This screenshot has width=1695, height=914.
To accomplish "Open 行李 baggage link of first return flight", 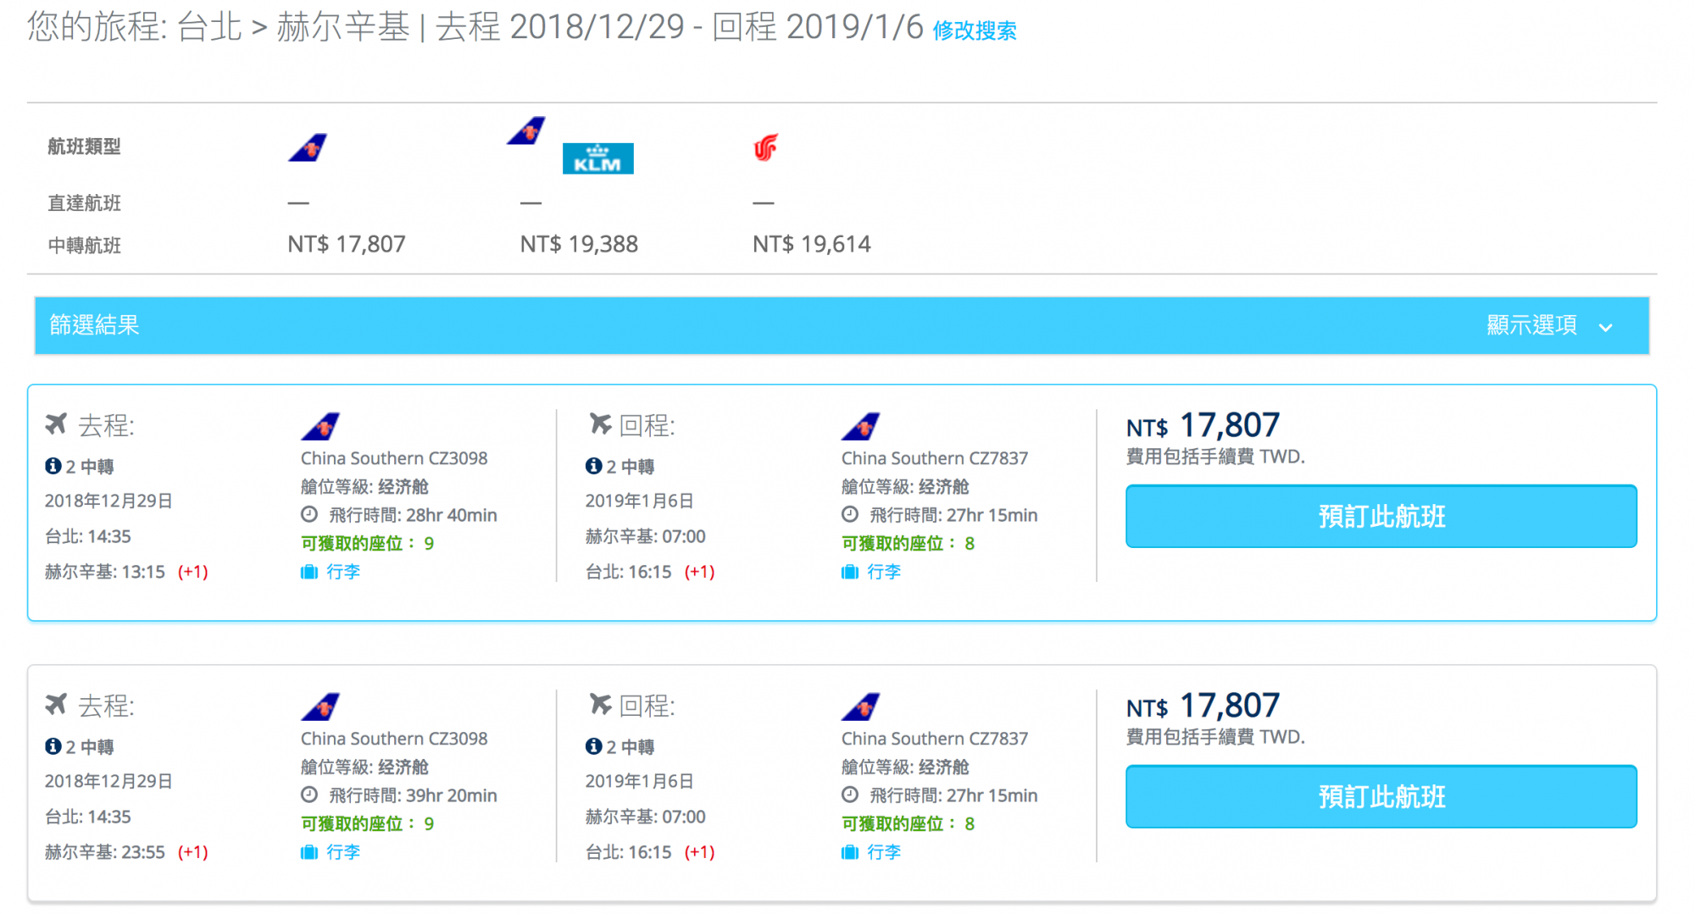I will point(883,572).
